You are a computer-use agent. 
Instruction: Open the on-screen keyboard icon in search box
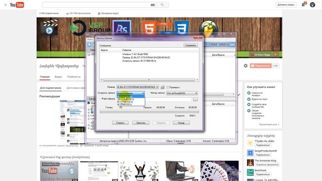(152, 5)
